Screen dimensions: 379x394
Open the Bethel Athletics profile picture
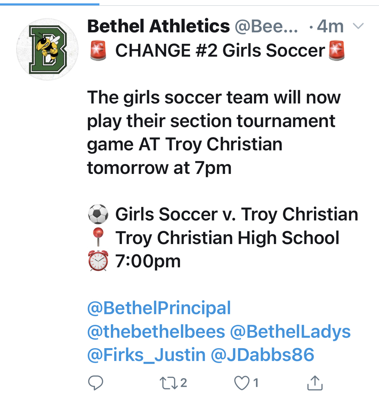click(47, 49)
